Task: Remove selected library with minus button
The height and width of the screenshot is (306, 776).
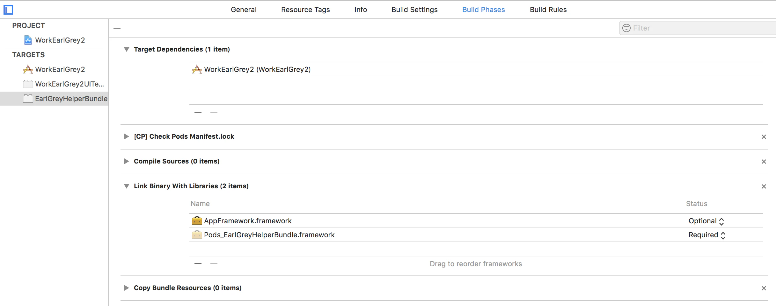Action: 214,264
